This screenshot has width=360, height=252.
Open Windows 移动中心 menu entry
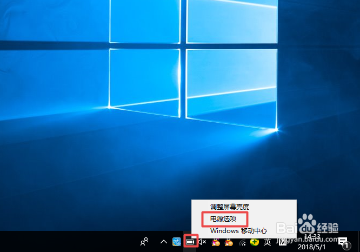point(238,230)
